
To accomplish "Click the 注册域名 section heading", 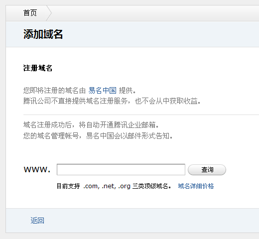I will (x=38, y=68).
